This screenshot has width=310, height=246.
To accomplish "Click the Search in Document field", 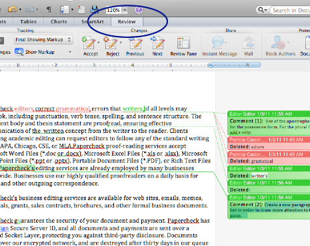I will pyautogui.click(x=290, y=10).
